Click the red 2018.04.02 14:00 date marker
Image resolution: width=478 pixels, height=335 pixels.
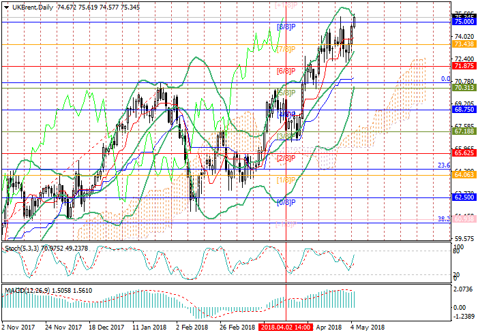(285, 328)
